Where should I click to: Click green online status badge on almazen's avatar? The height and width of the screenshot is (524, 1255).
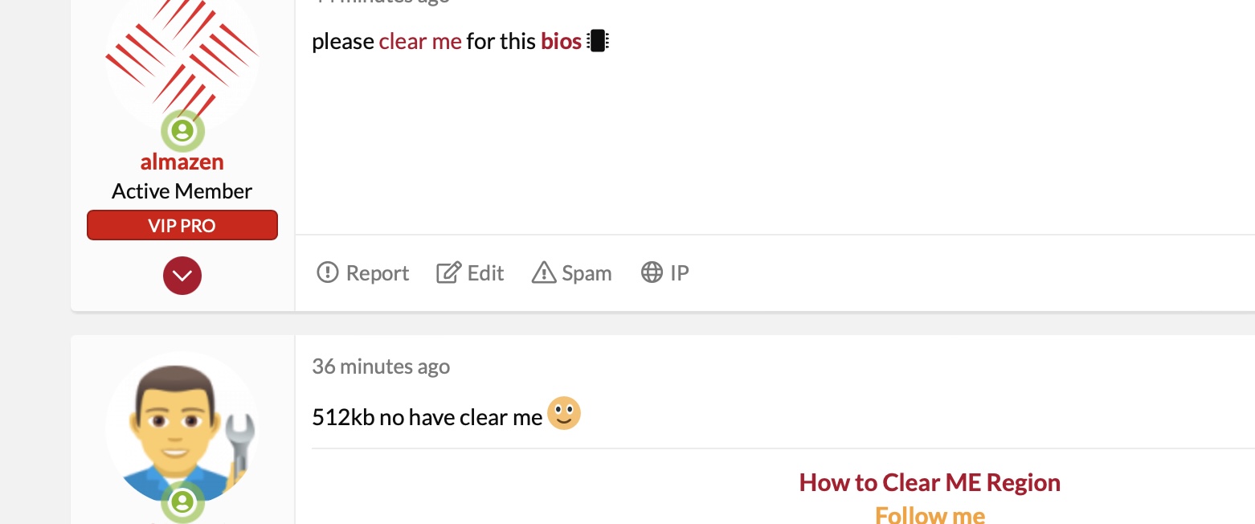pyautogui.click(x=183, y=130)
